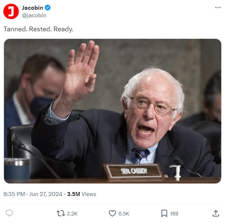Open the Jacobin red profile avatar
The image size is (227, 223).
click(x=11, y=11)
